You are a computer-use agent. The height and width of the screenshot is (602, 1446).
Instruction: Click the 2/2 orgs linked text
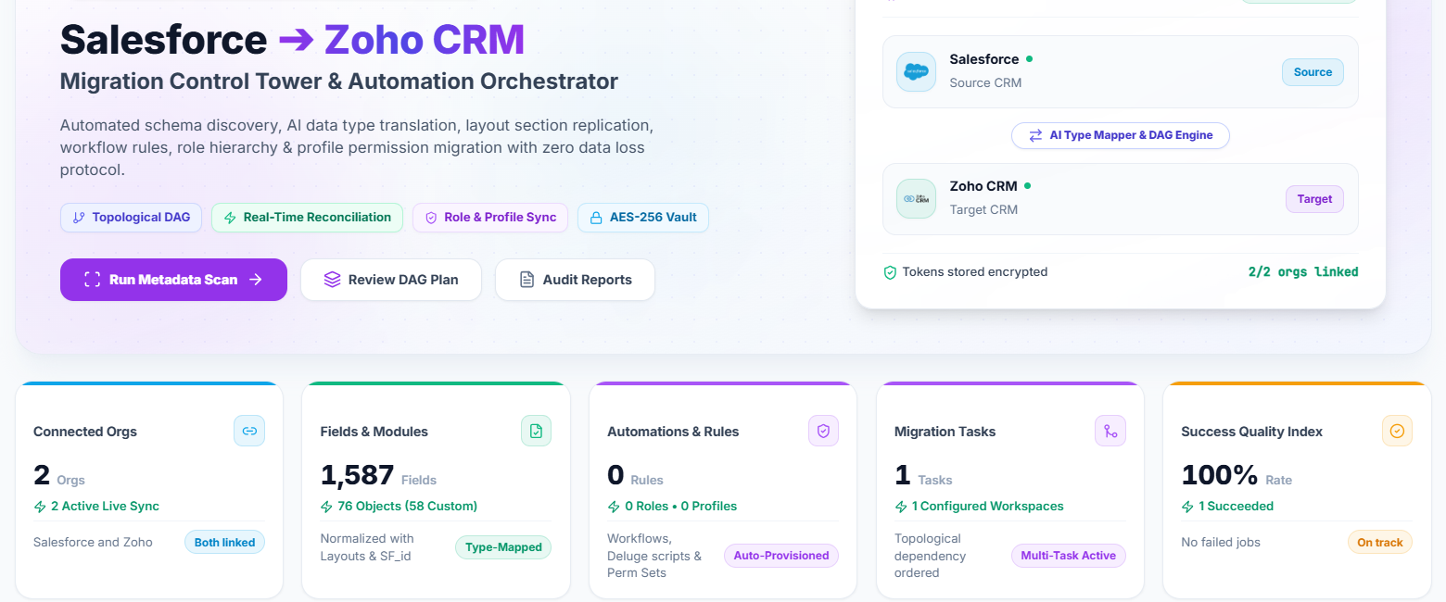pyautogui.click(x=1303, y=272)
